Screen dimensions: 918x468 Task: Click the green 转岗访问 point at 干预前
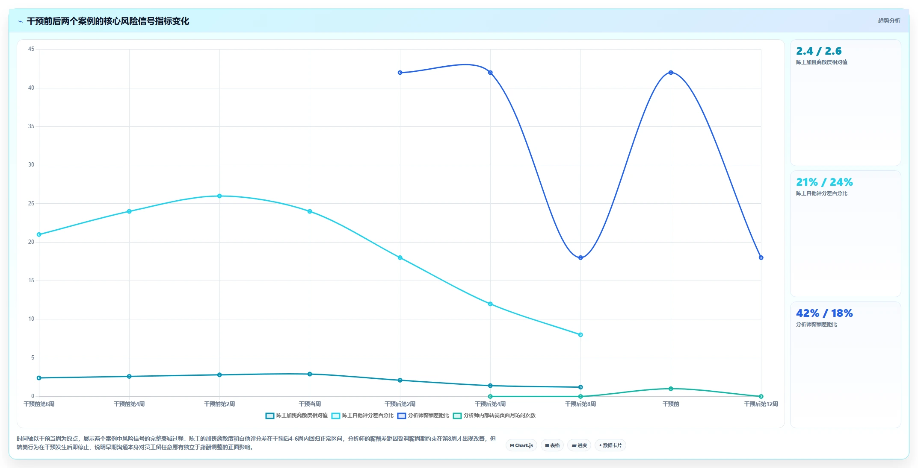click(671, 389)
